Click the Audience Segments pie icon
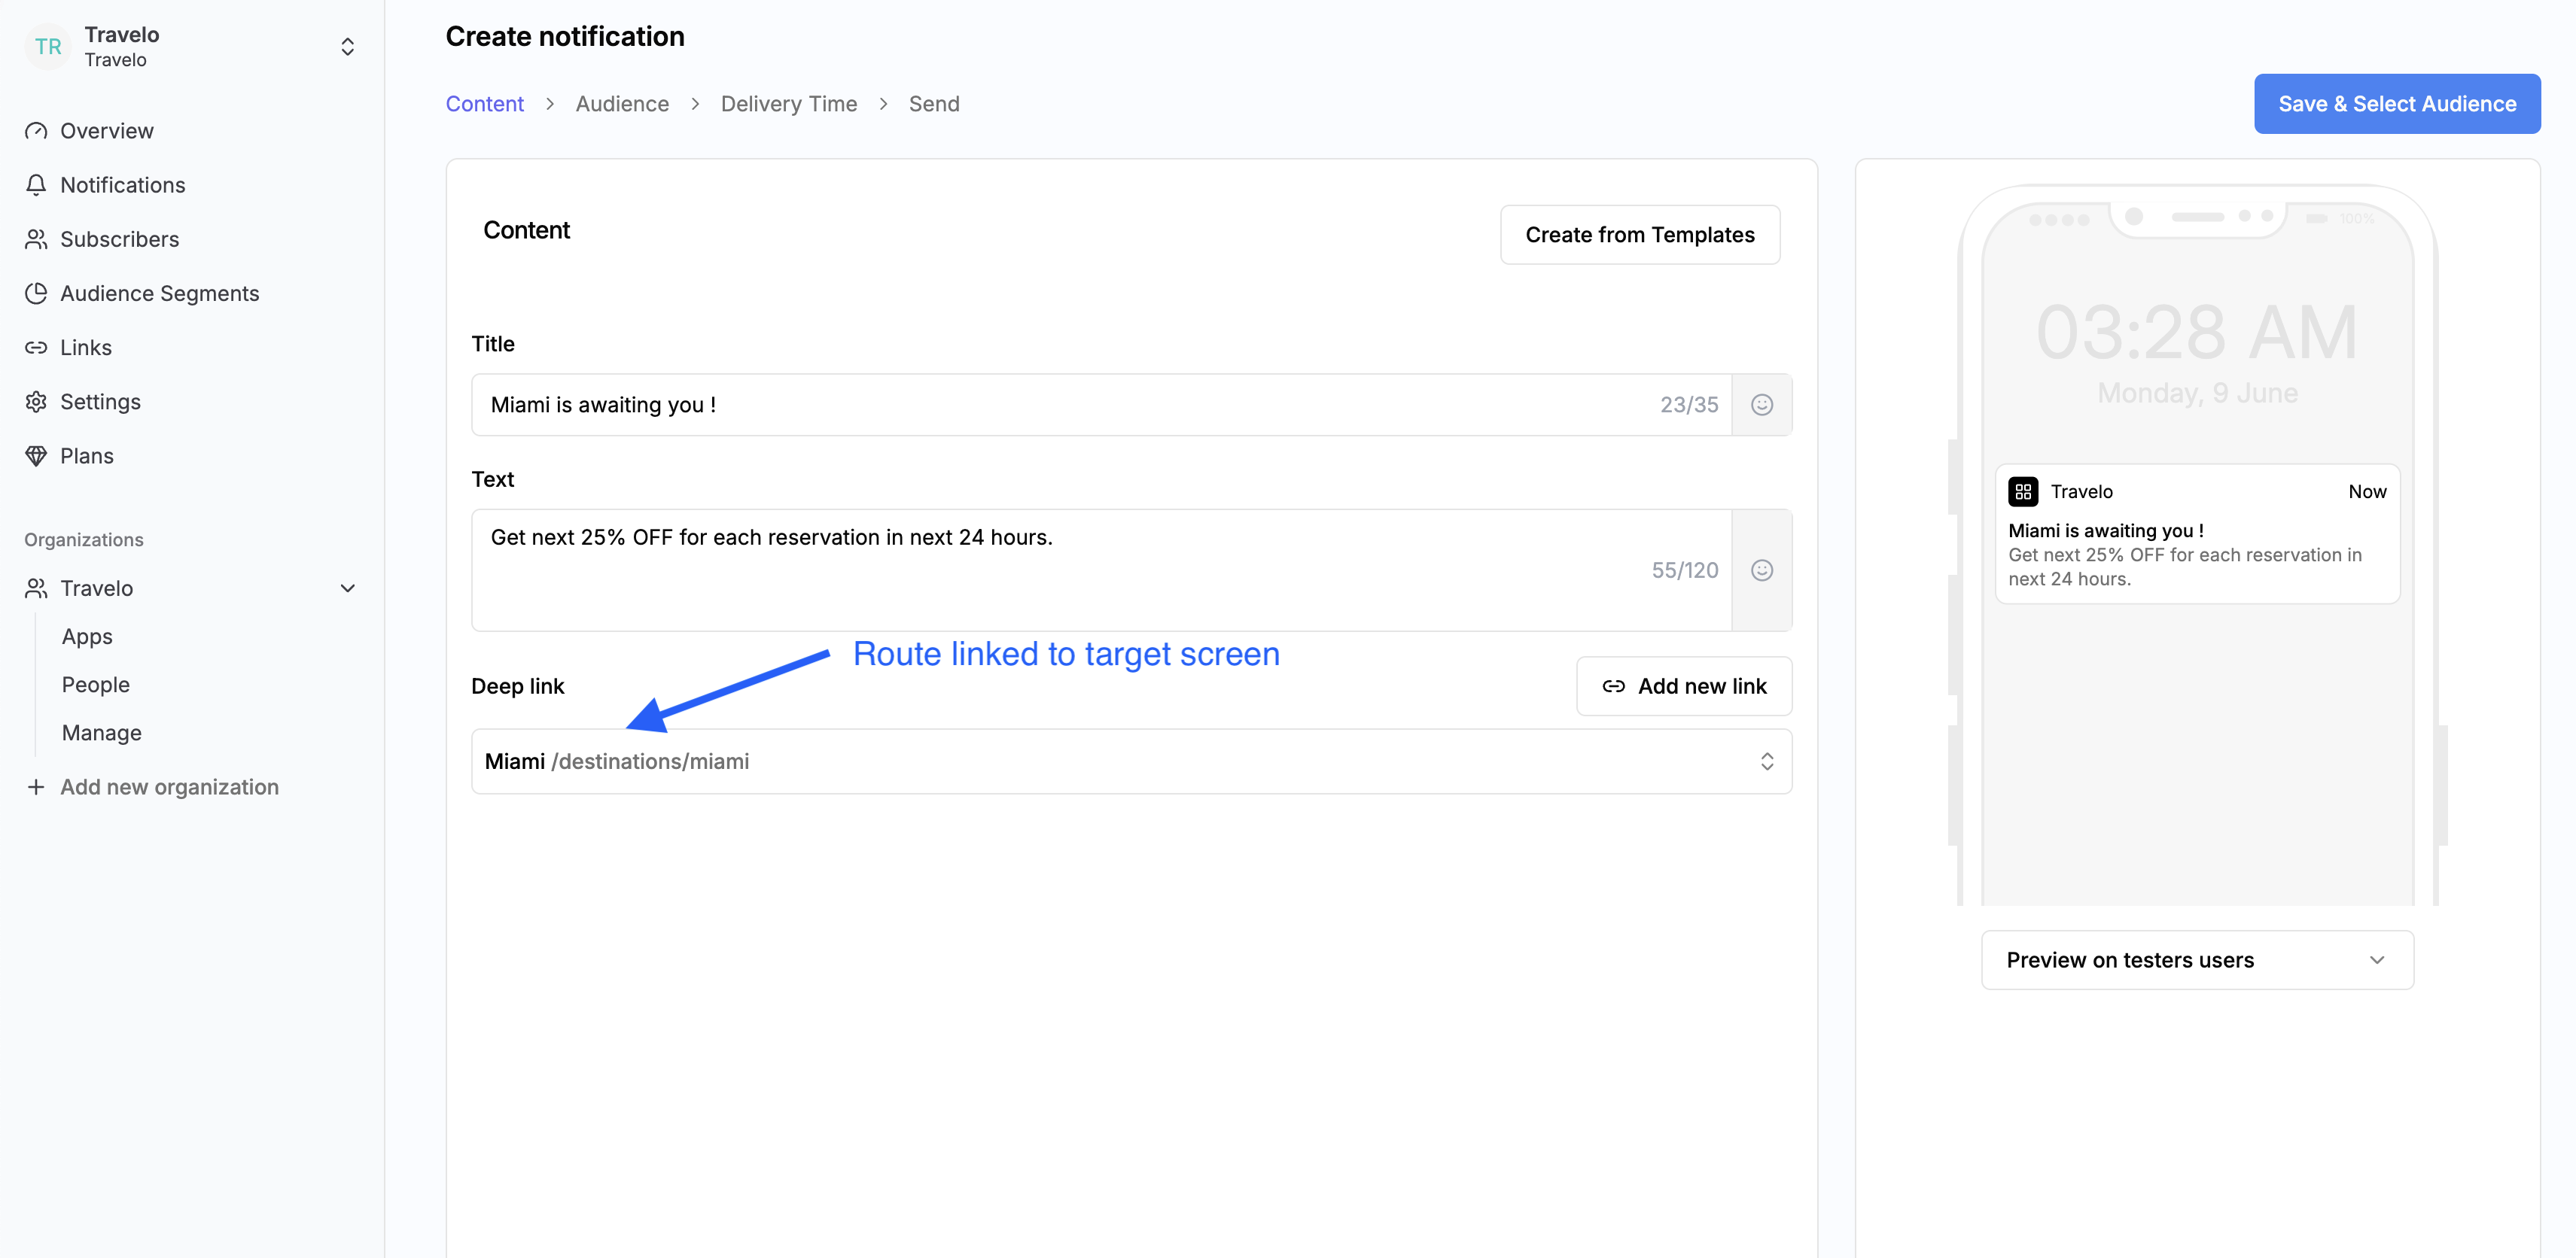 click(x=36, y=293)
